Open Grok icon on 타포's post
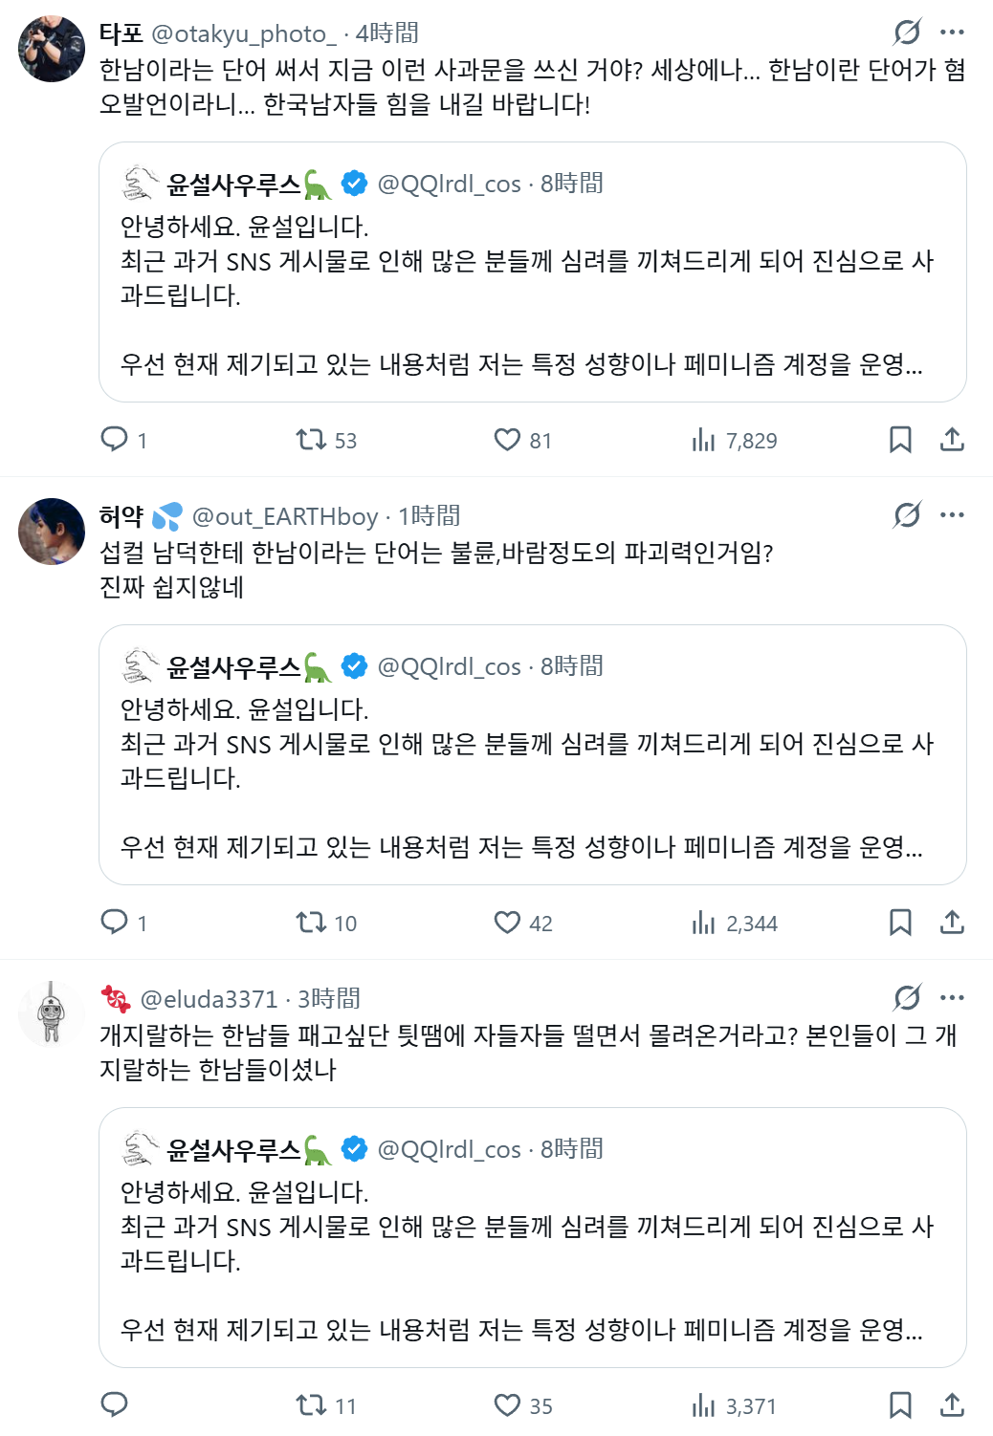993x1436 pixels. tap(907, 33)
